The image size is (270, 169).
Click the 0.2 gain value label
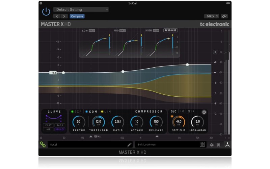coord(53,73)
